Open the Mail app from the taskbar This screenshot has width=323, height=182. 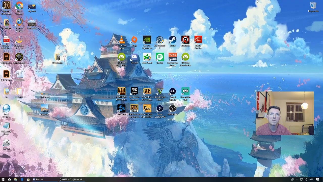(10, 179)
